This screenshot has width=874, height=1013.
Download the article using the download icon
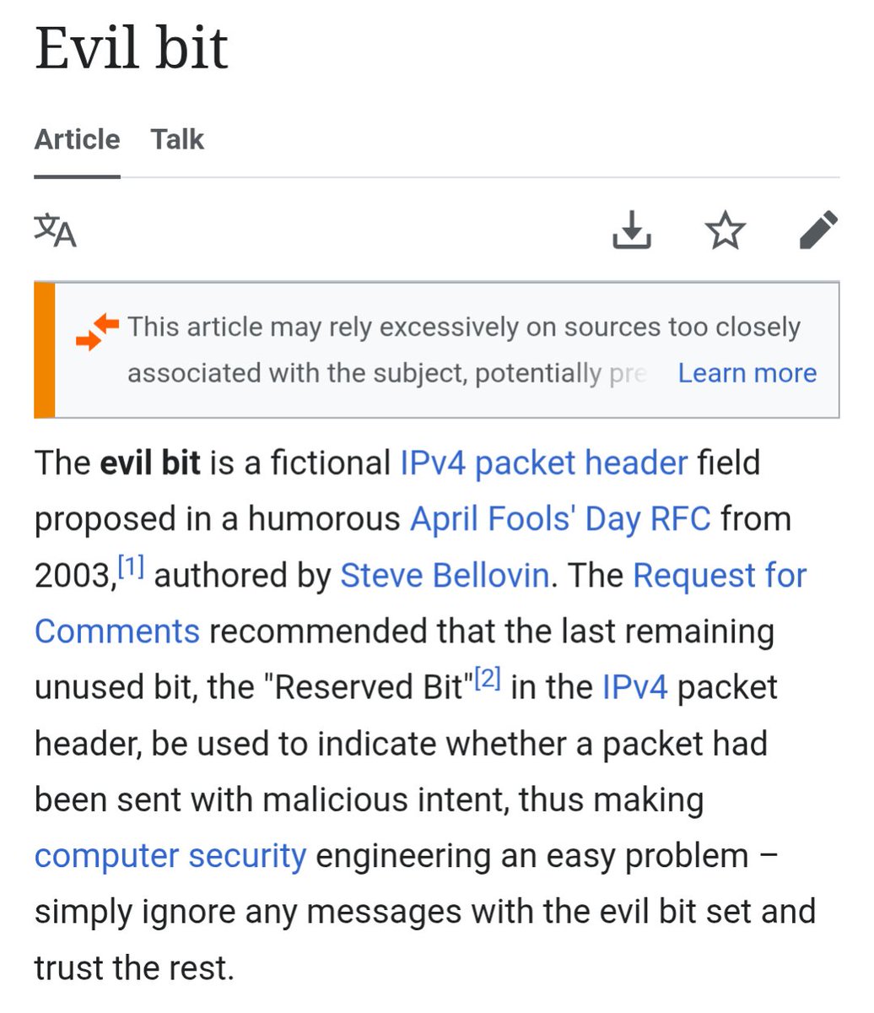[x=632, y=230]
